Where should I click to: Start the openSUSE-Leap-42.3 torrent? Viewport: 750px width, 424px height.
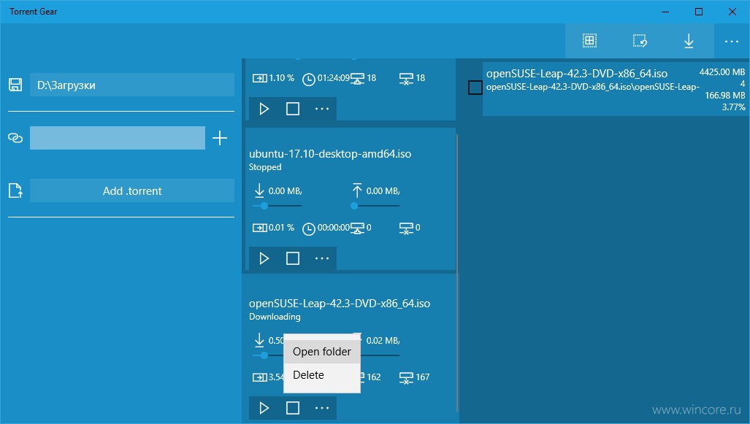264,408
